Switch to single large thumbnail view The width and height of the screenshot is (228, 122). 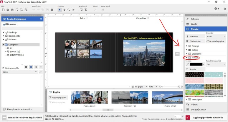point(26,67)
